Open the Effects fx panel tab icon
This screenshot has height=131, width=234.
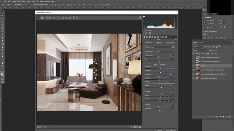[161, 37]
